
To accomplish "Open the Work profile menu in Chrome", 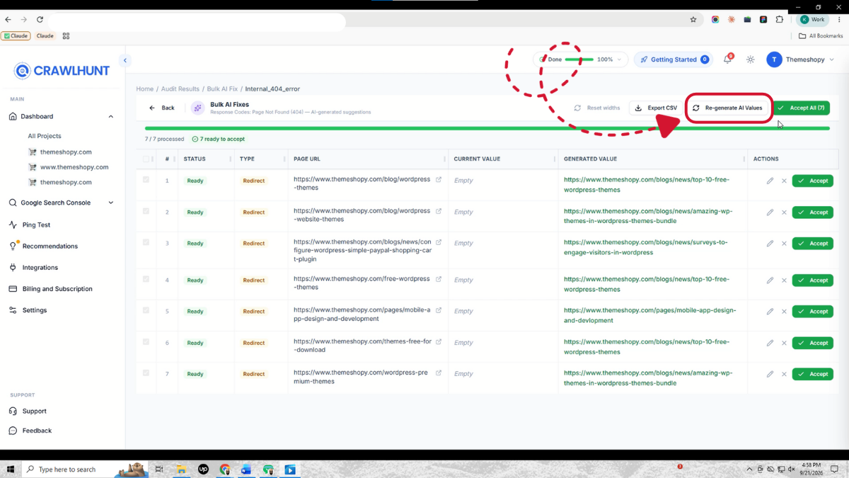I will tap(812, 20).
